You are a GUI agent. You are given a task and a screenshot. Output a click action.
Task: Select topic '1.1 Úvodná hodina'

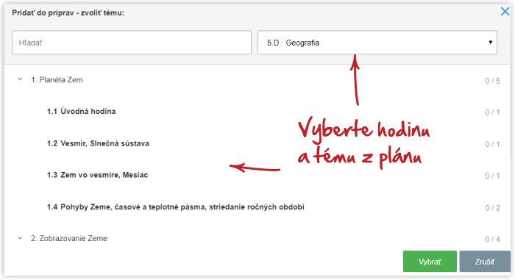81,111
